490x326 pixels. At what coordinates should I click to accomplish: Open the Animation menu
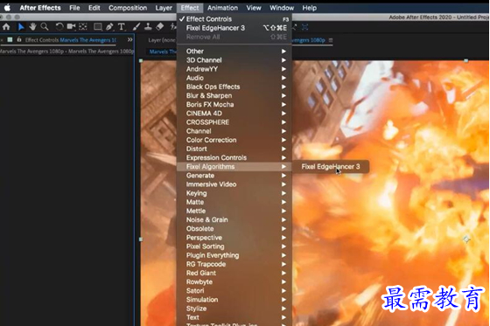click(222, 8)
